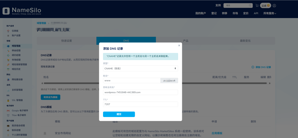298x138 pixels.
Task: Click the search magnifier icon
Action: pyautogui.click(x=250, y=6)
